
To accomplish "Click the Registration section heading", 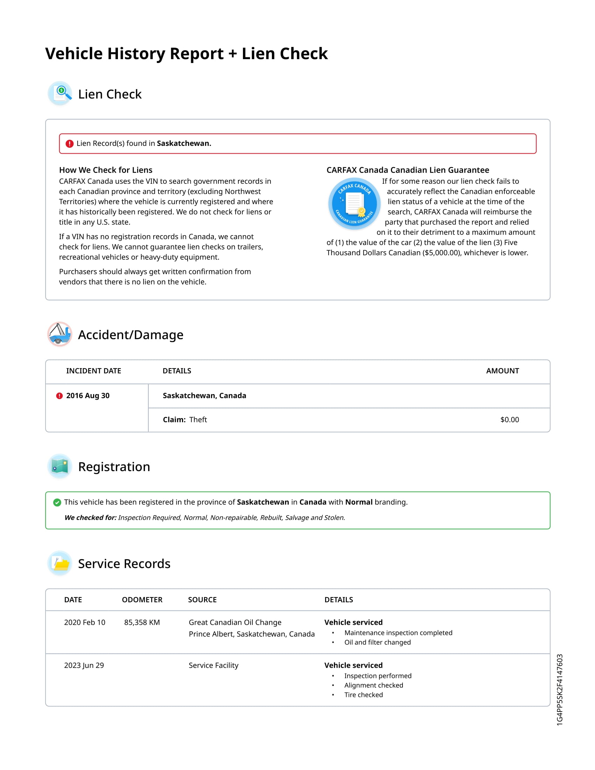I will 114,467.
